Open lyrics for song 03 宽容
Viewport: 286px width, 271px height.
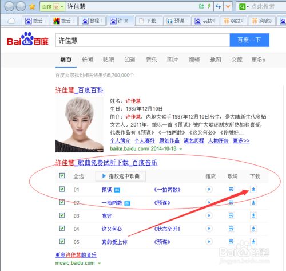point(231,215)
